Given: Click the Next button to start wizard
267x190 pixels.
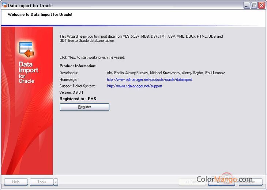Looking at the screenshot, I should click(x=222, y=182).
